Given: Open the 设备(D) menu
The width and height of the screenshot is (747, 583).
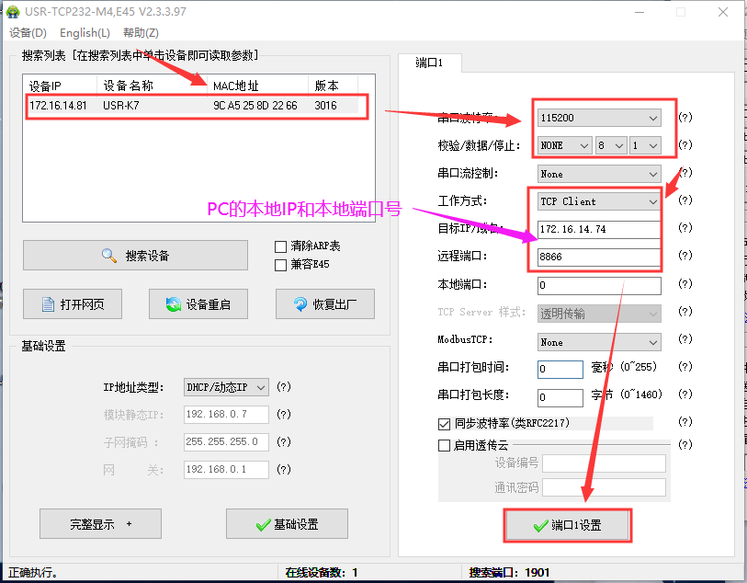Looking at the screenshot, I should pos(27,33).
